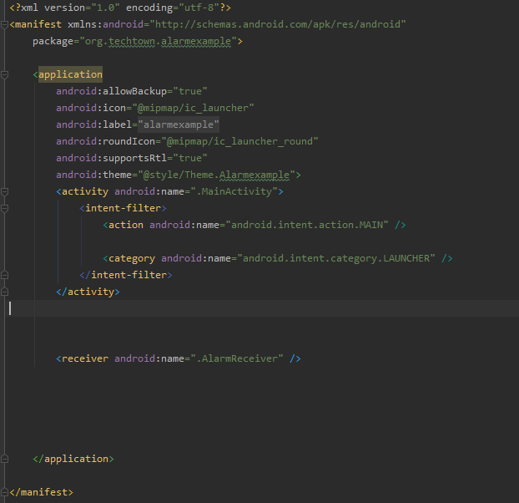
Task: Click the xml version "1.0" value
Action: click(105, 8)
